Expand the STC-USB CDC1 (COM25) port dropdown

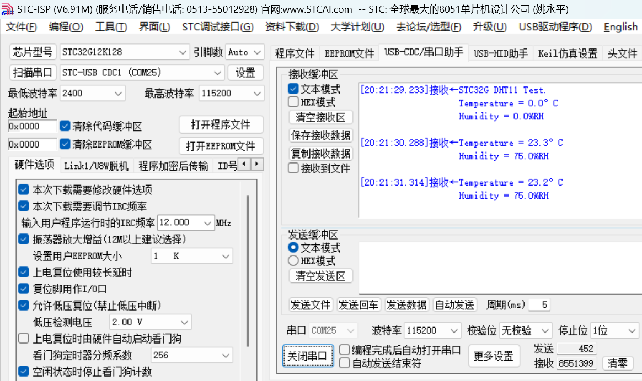coord(141,72)
